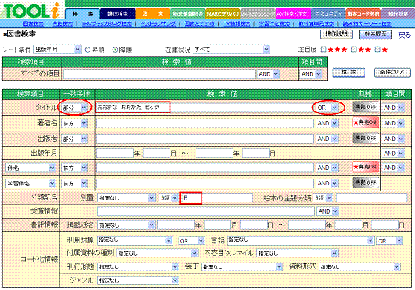Click the TOOLi logo

[x=31, y=10]
